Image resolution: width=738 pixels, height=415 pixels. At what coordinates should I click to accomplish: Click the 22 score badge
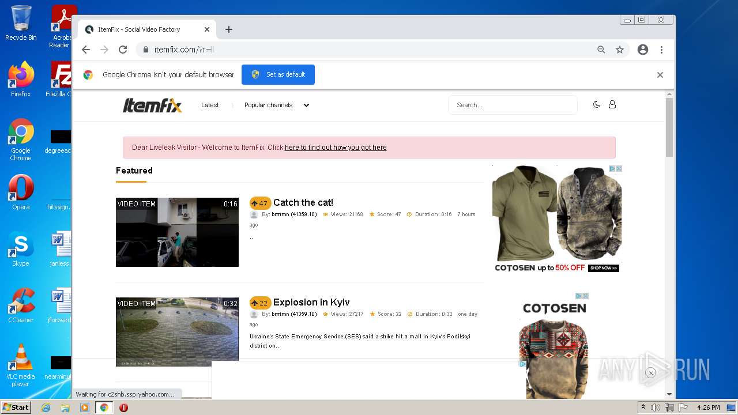(260, 303)
